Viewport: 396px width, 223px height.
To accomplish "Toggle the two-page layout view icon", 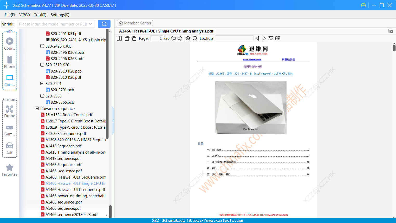I will point(119,38).
